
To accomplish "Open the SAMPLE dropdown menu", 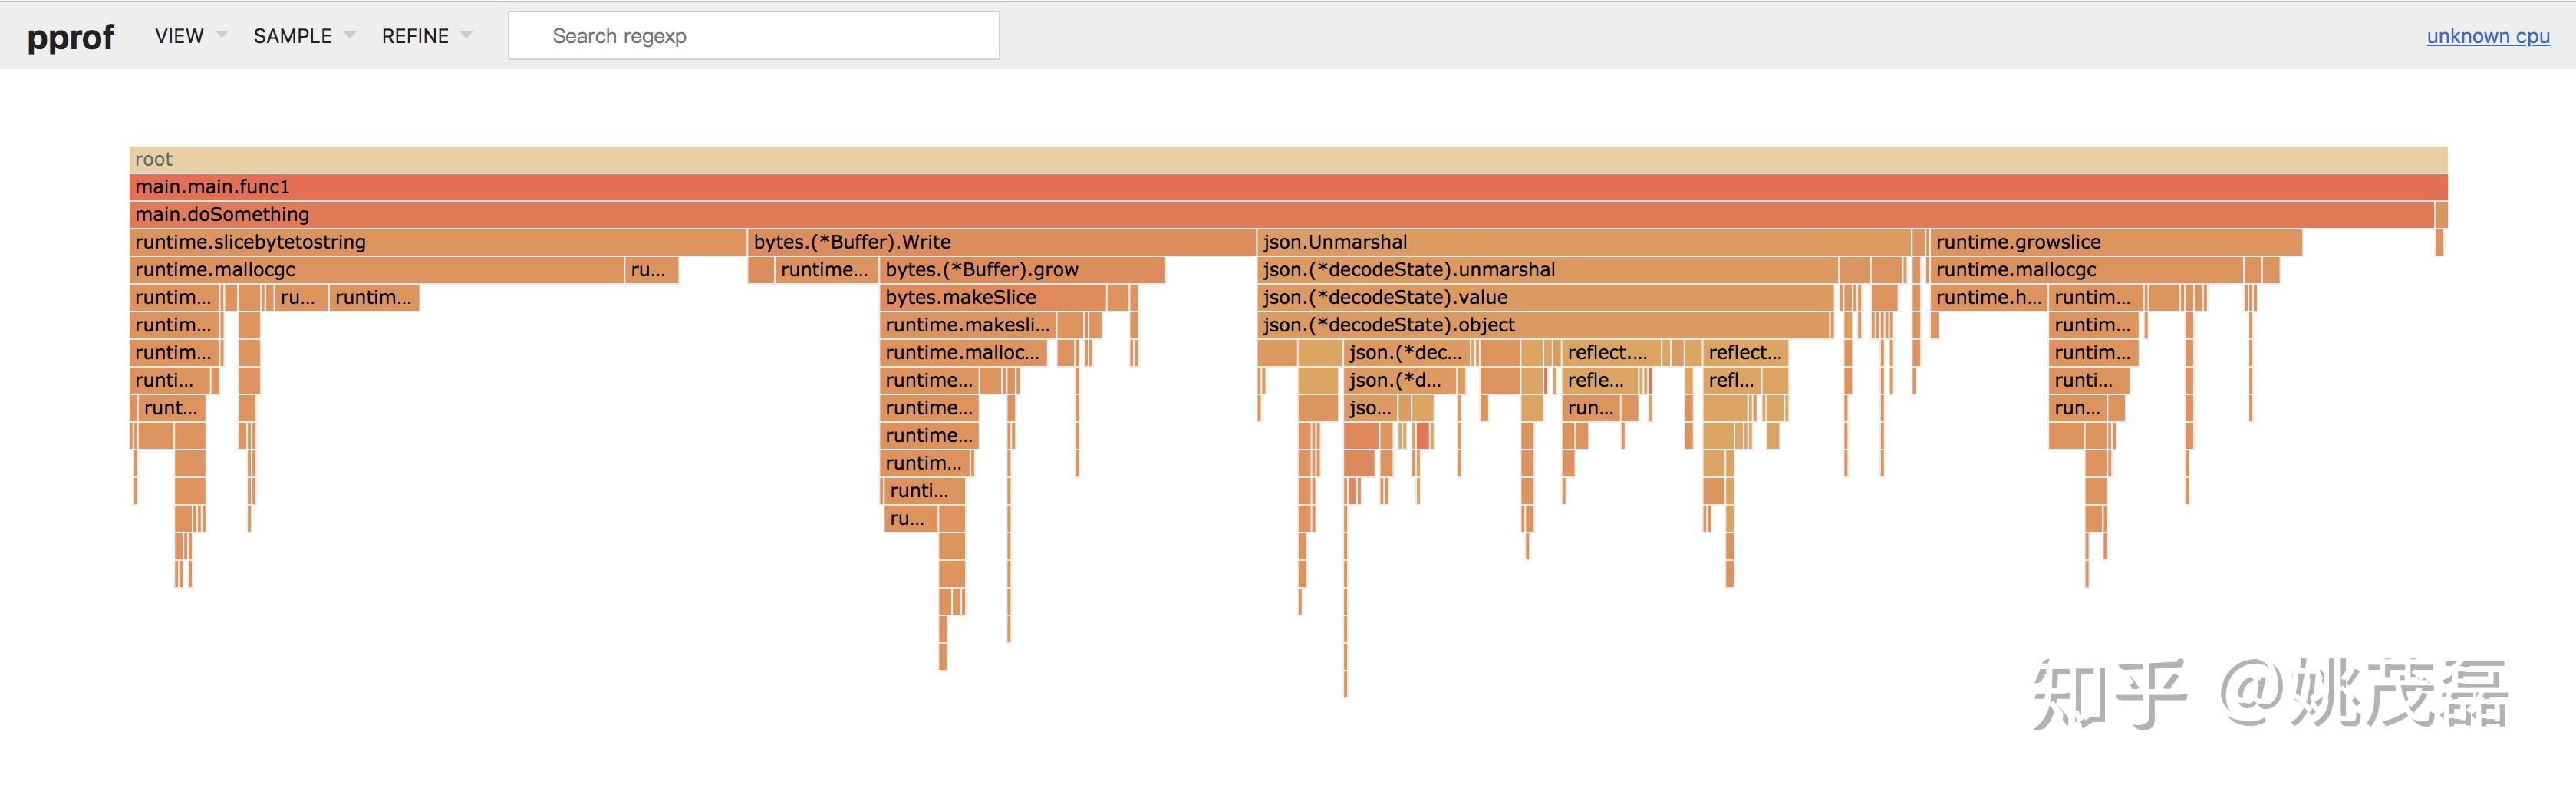I will click(x=303, y=36).
